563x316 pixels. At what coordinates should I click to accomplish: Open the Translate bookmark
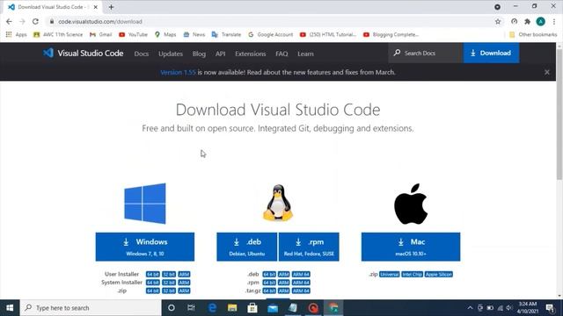pos(227,34)
